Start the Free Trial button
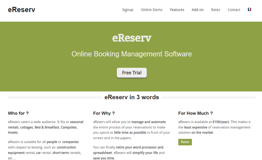This screenshot has height=160, width=262. 132,73
